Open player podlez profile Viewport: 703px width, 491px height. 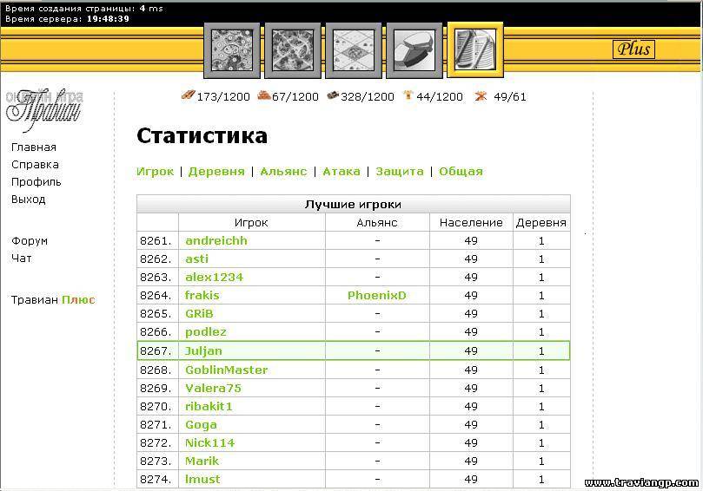(x=206, y=332)
